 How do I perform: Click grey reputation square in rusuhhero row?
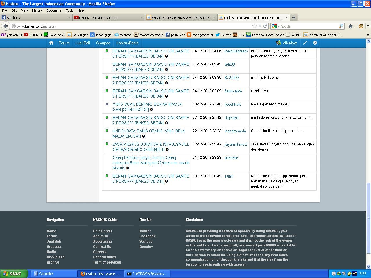pos(107,104)
